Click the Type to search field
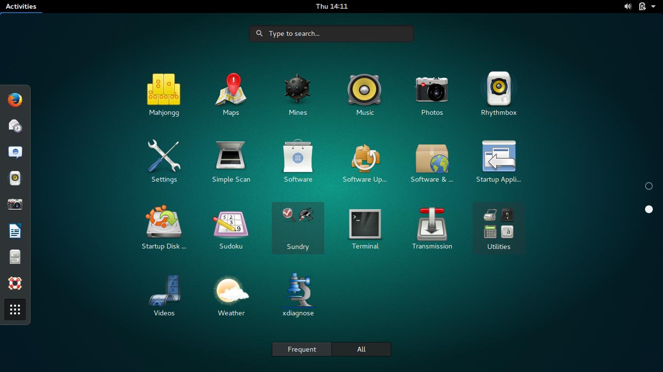663x372 pixels. [x=331, y=33]
